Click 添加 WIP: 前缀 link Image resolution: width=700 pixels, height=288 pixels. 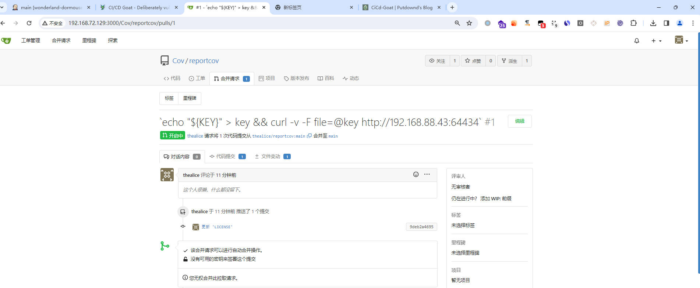pyautogui.click(x=496, y=198)
